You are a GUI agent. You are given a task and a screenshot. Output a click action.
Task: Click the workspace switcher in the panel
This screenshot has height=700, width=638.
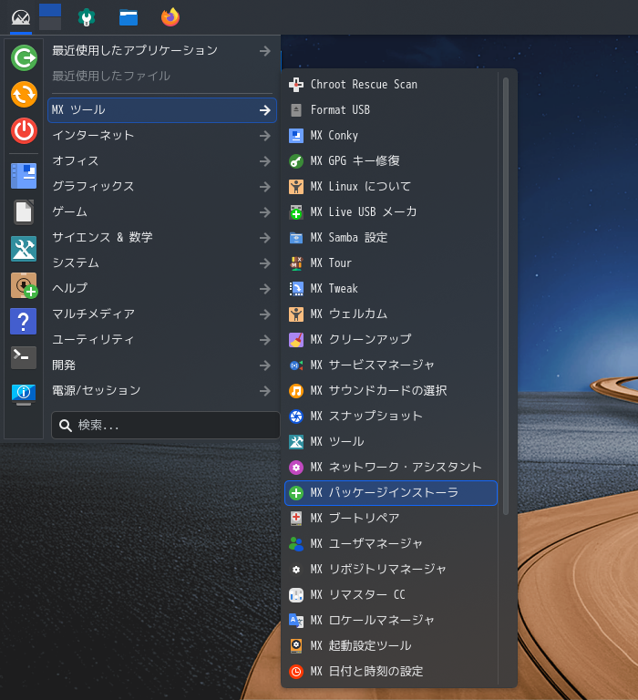click(50, 17)
